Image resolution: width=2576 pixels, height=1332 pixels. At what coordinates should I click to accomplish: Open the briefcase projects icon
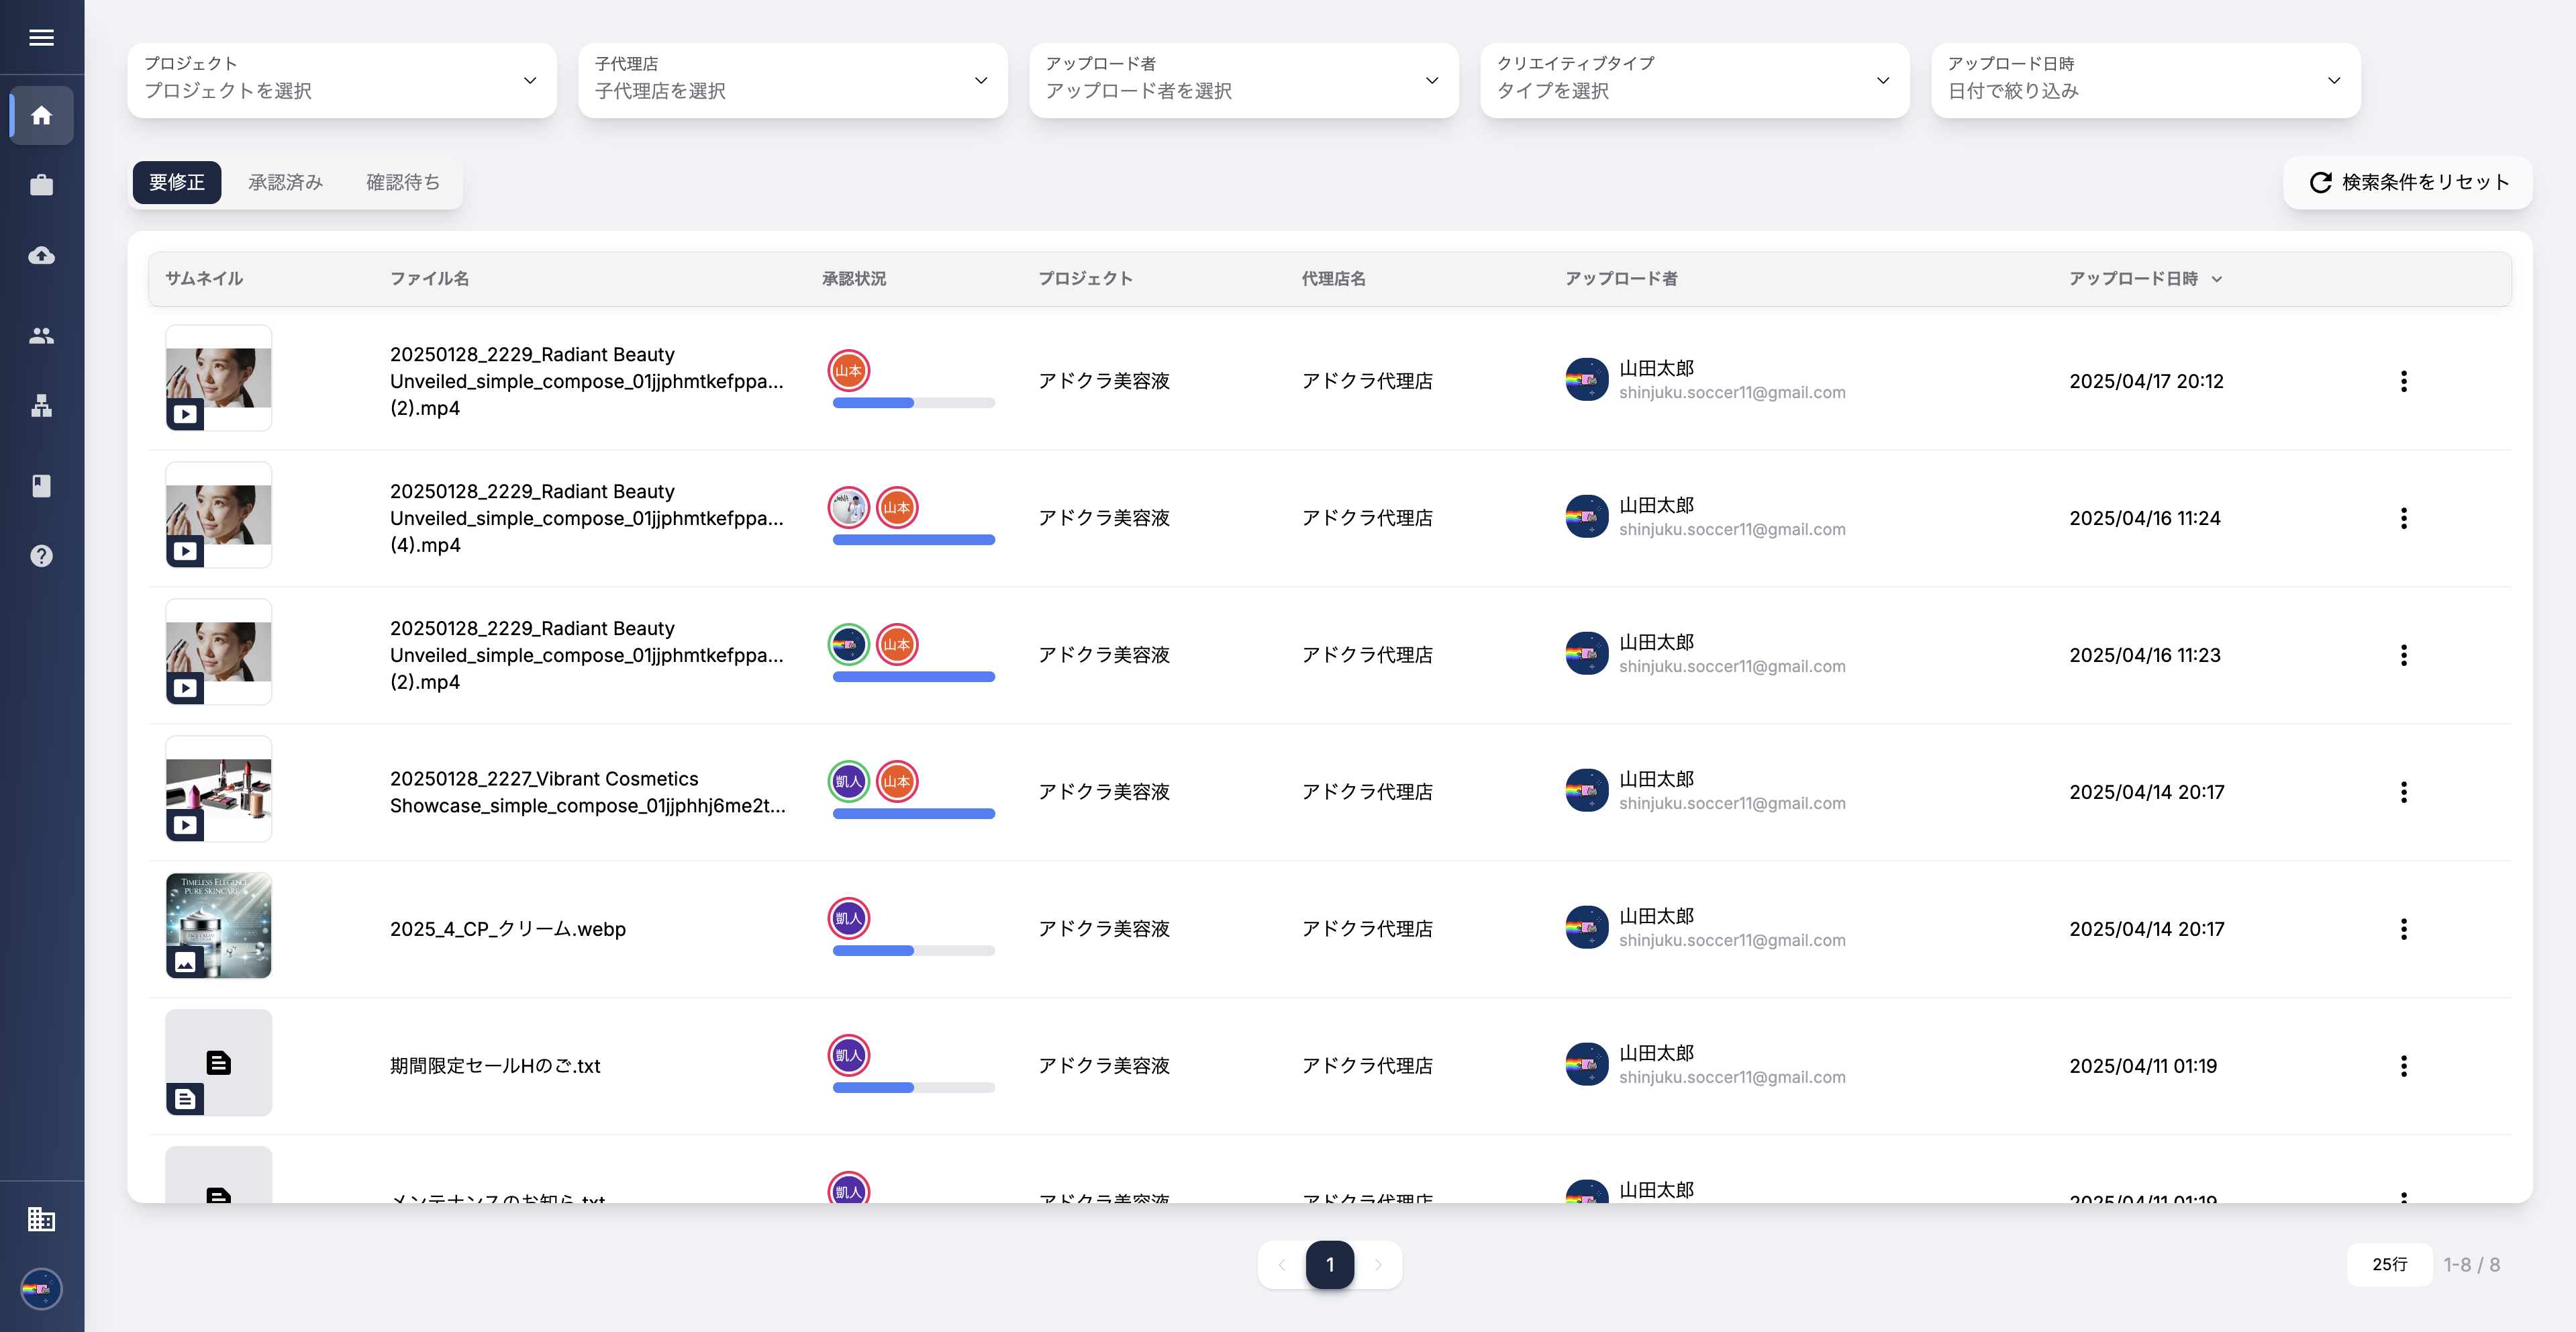(x=41, y=185)
